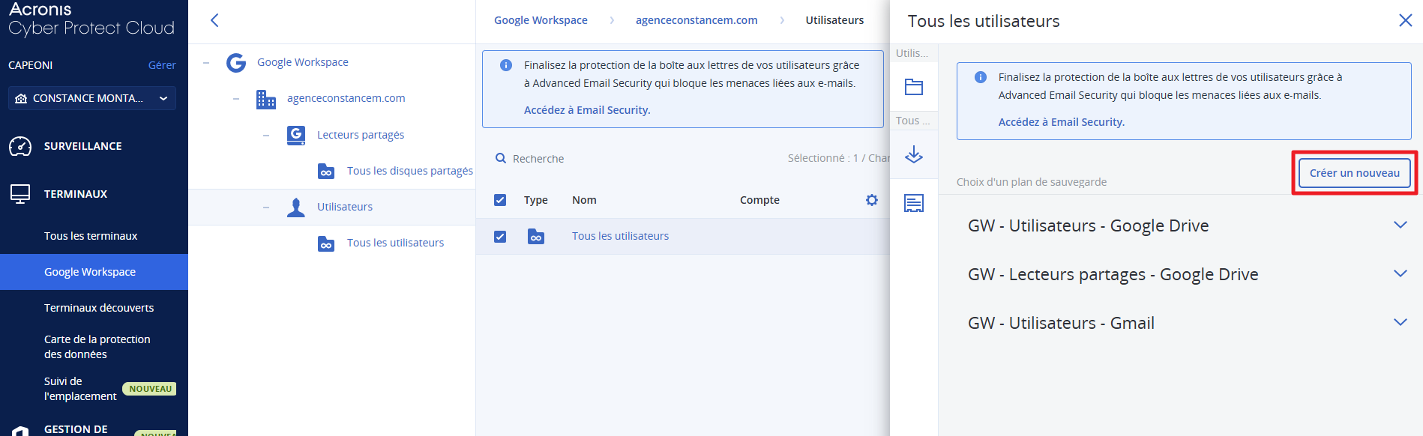Select Utilisateurs tree item
The image size is (1423, 436).
tap(345, 207)
